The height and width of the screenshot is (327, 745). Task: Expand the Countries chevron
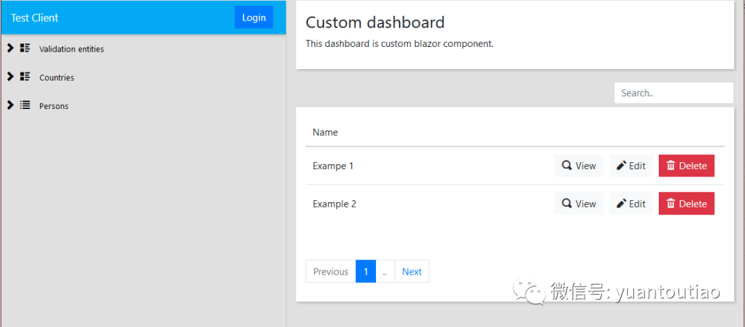(10, 77)
